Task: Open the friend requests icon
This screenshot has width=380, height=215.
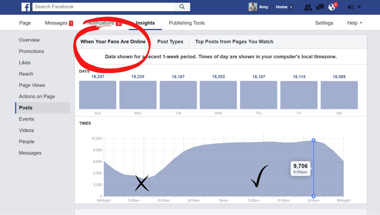Action: pos(308,7)
